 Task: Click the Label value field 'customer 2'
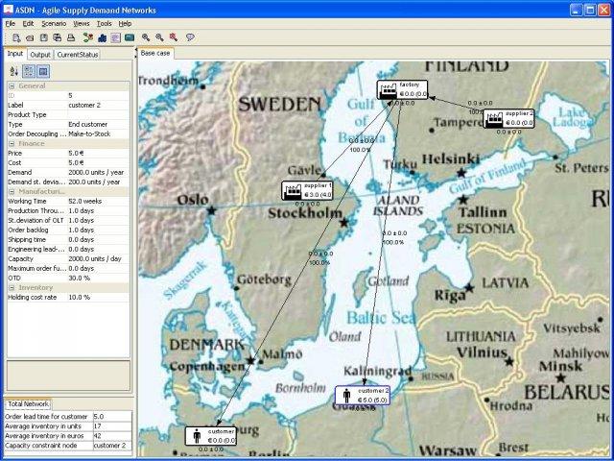tap(96, 105)
